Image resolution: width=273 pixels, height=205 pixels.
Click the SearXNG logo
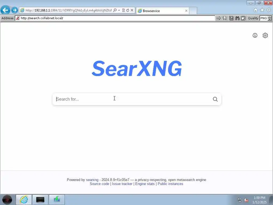[137, 68]
